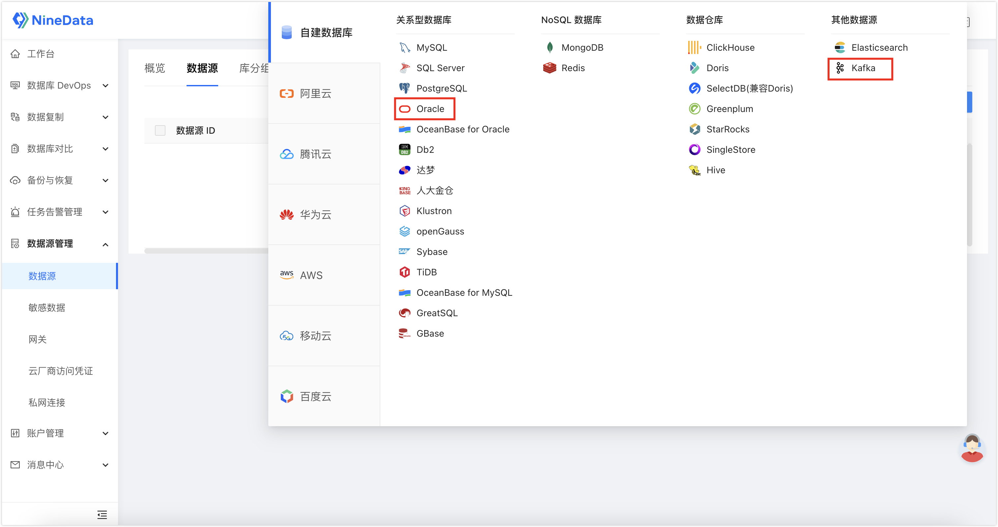Select the Db2 icon

[404, 150]
